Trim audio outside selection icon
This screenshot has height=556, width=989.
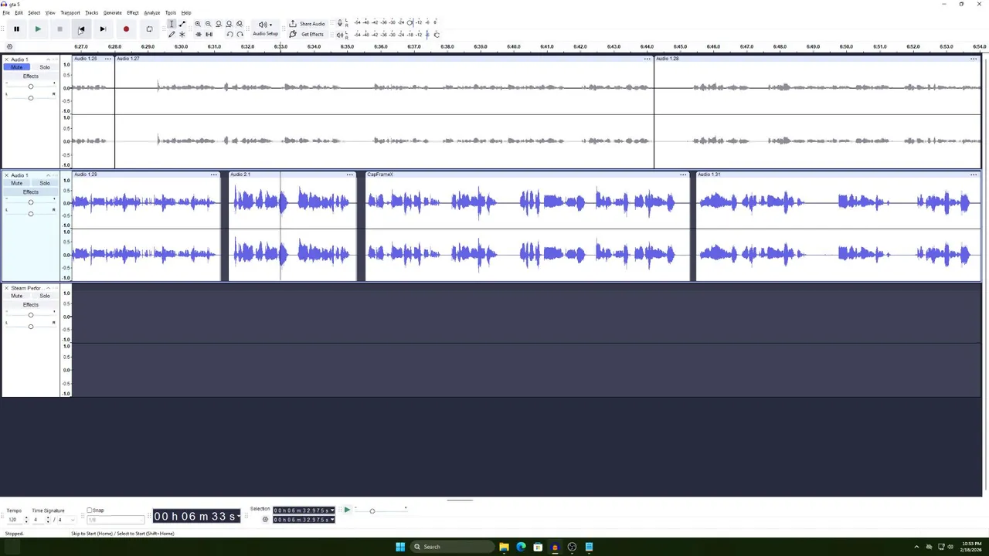[x=198, y=34]
